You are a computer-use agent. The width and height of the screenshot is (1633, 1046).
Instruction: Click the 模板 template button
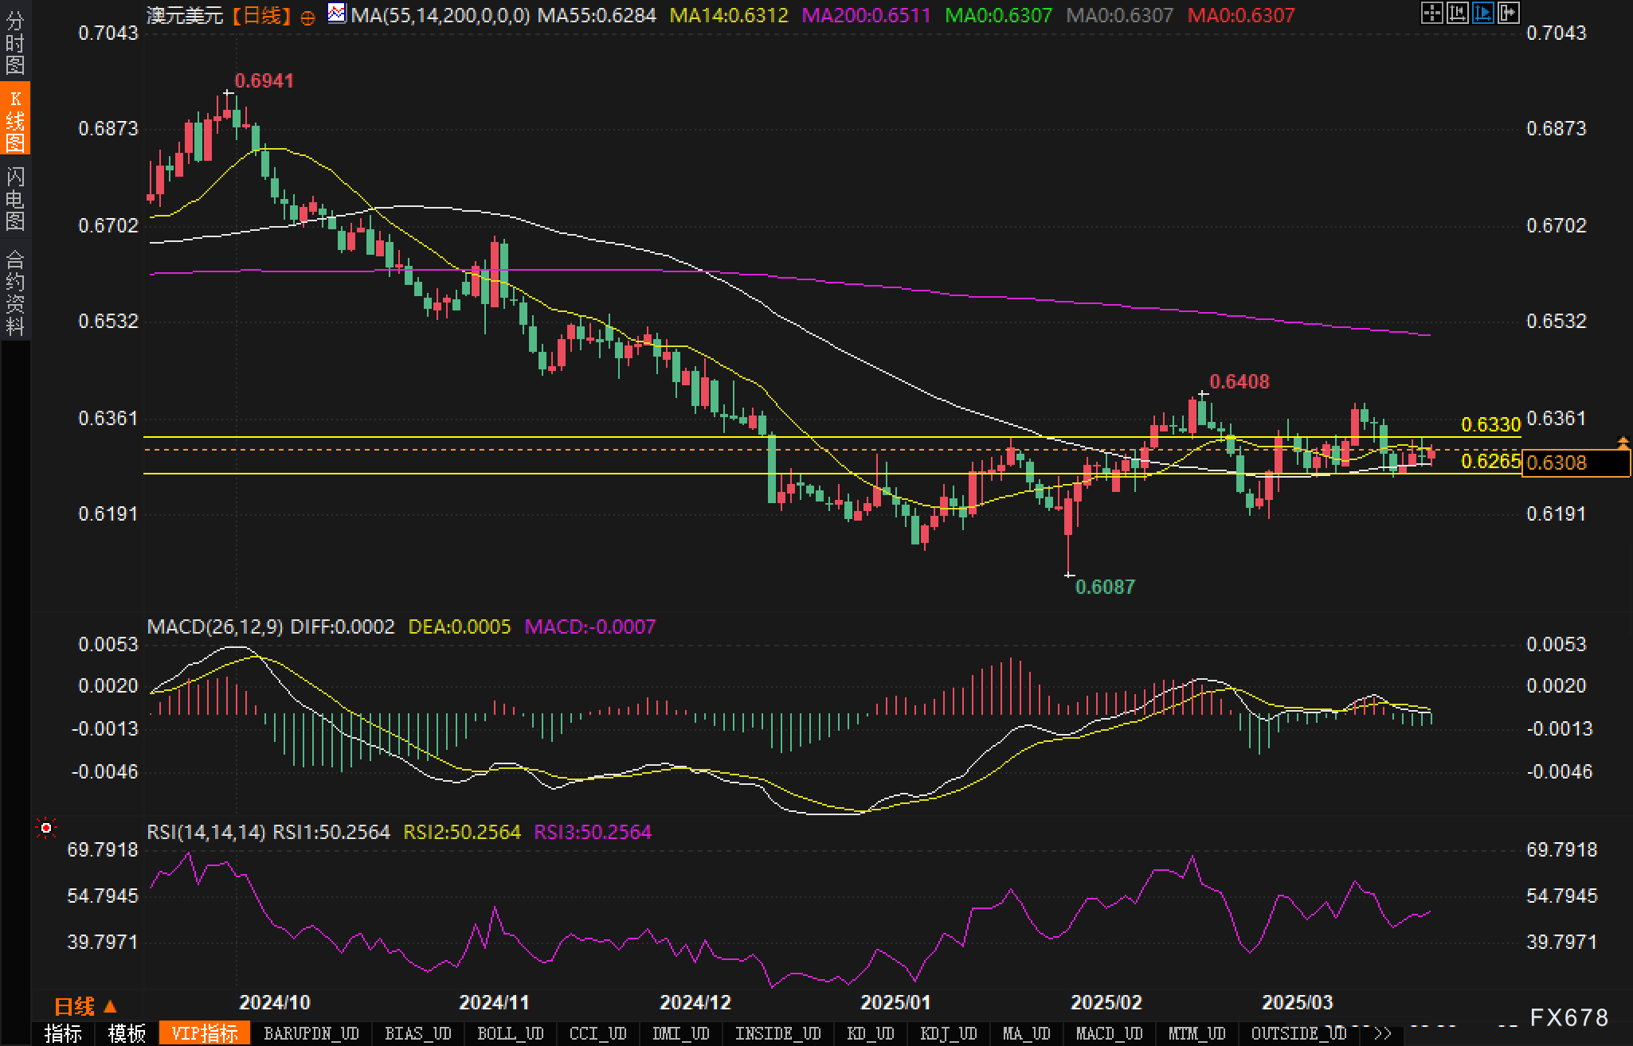tap(127, 1033)
